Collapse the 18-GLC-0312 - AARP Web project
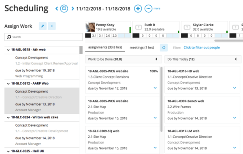This screenshot has width=243, height=154. tap(8, 84)
